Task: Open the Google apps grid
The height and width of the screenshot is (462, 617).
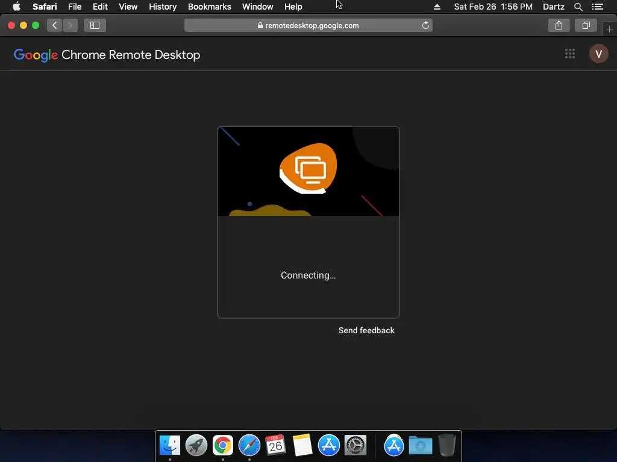Action: [570, 54]
